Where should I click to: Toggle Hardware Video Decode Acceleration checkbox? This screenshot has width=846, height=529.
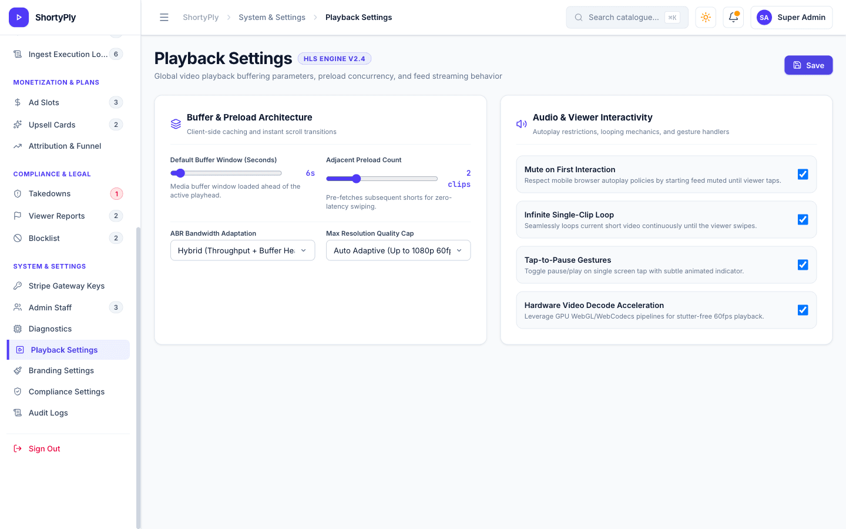pos(803,310)
